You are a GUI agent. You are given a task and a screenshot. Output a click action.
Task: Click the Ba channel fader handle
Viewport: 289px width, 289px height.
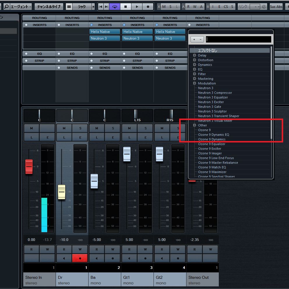(94, 181)
